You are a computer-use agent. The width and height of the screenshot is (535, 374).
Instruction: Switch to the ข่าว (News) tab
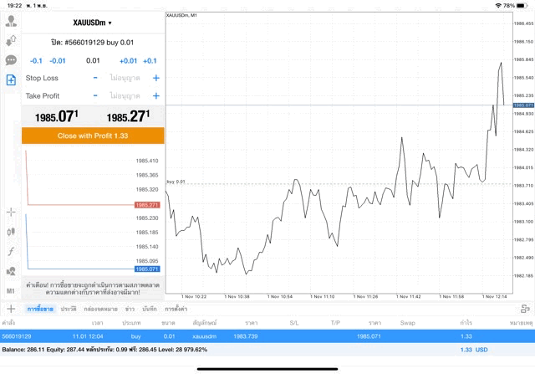click(x=130, y=310)
